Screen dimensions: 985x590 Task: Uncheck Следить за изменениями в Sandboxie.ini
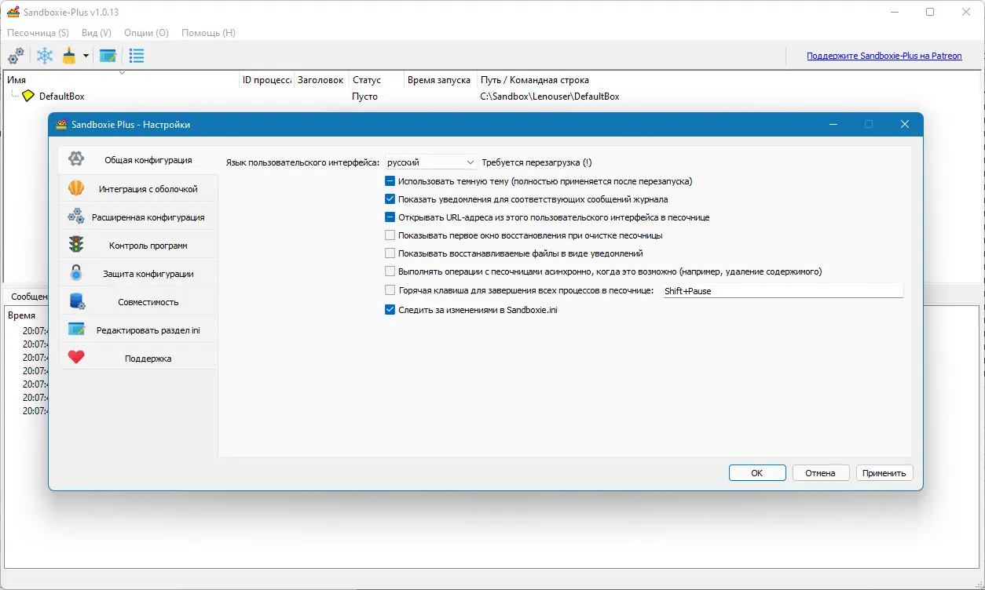pos(390,309)
